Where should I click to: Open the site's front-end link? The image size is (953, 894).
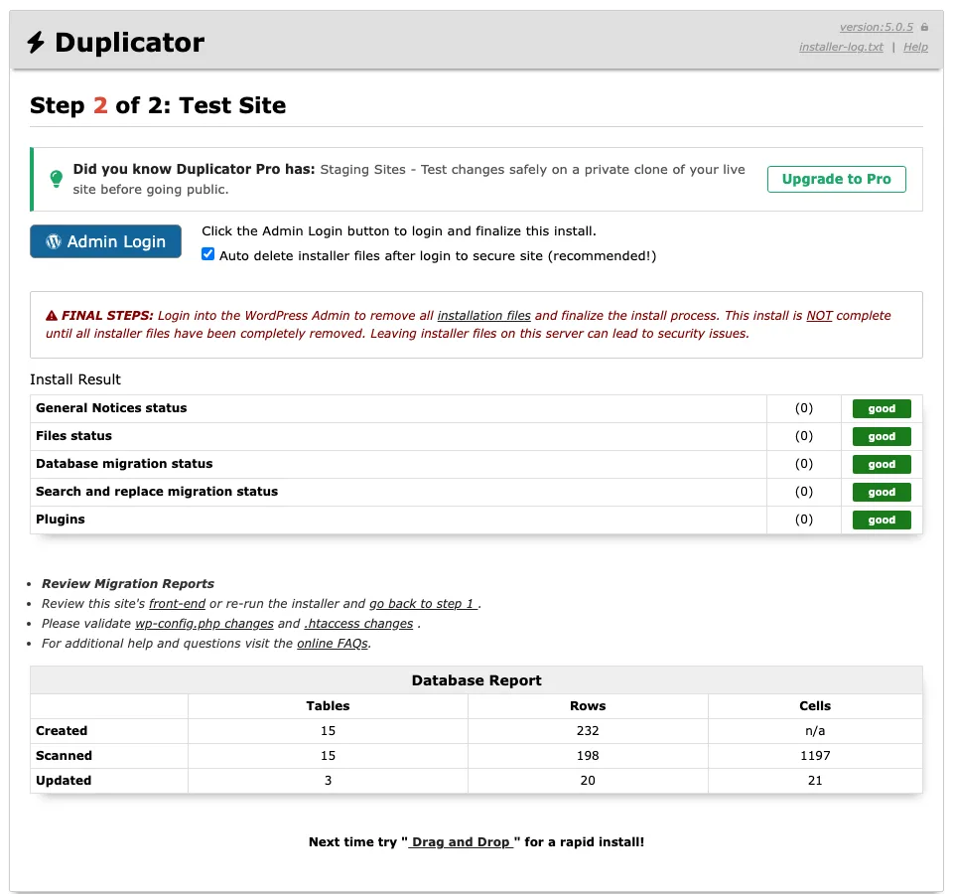[177, 604]
